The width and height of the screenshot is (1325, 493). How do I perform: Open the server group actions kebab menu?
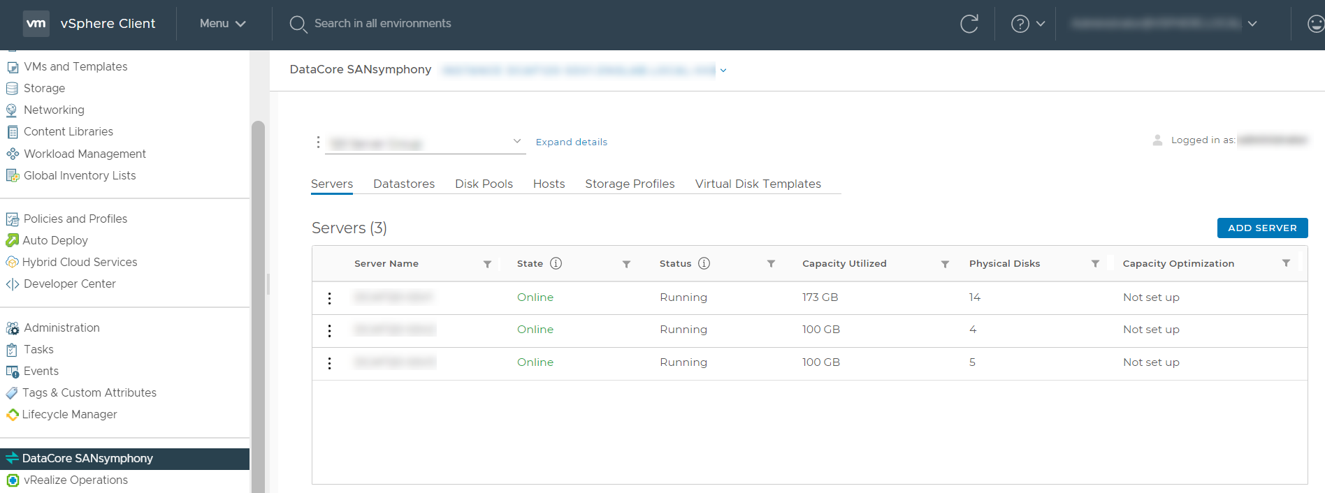point(318,142)
